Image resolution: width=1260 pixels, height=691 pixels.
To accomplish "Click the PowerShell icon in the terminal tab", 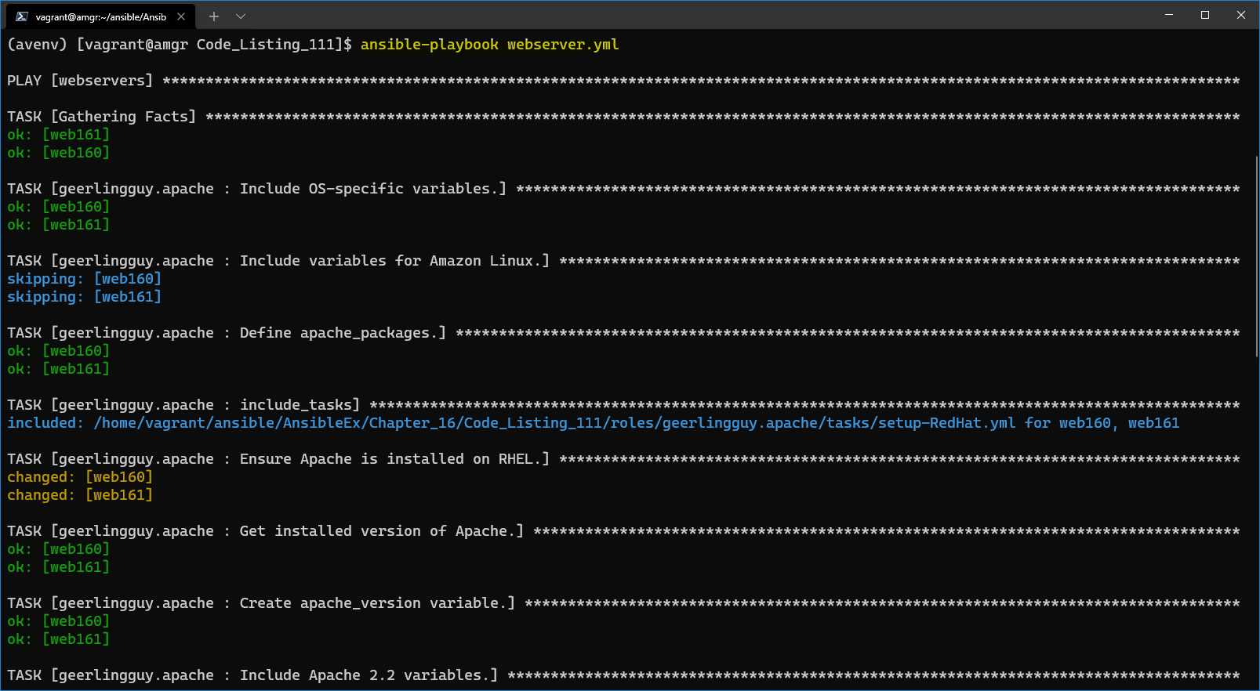I will 22,16.
